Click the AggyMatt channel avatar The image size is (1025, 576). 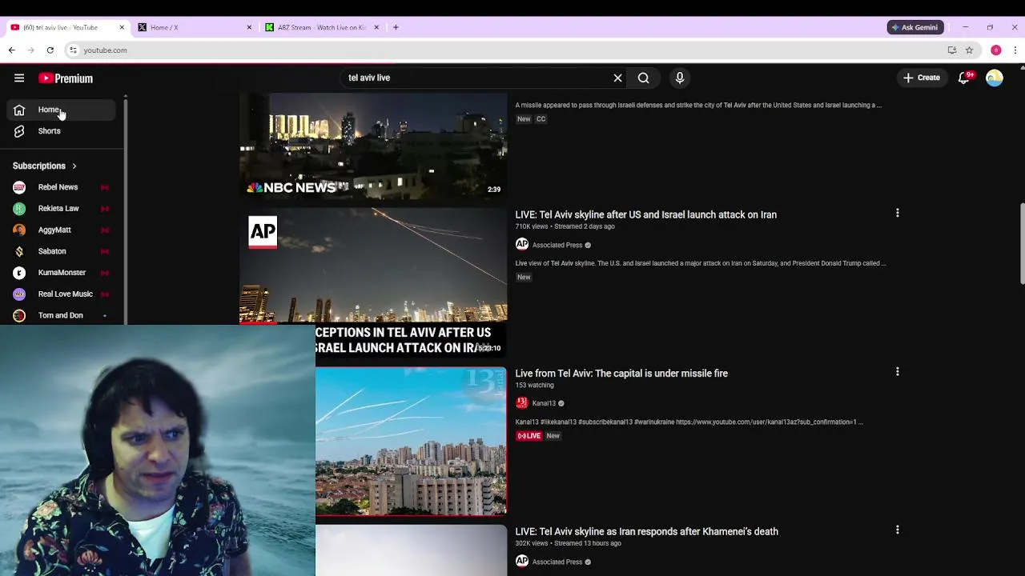pyautogui.click(x=19, y=230)
